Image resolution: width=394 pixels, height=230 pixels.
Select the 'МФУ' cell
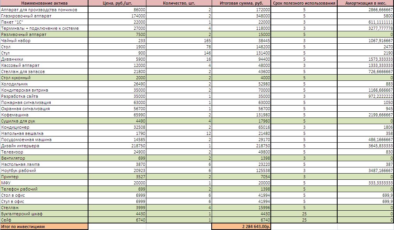click(x=44, y=183)
